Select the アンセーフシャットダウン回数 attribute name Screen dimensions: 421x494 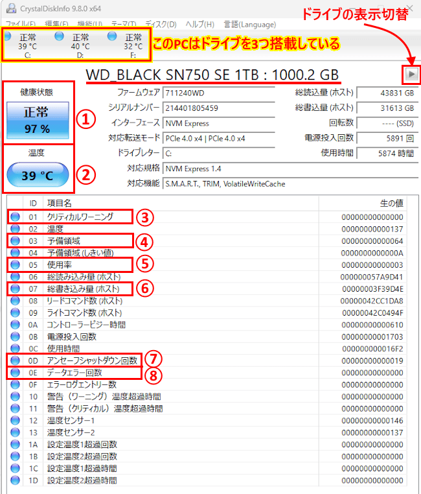tap(92, 360)
